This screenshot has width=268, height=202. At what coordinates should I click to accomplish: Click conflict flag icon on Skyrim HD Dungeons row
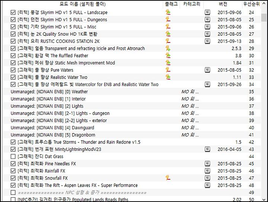(x=168, y=19)
